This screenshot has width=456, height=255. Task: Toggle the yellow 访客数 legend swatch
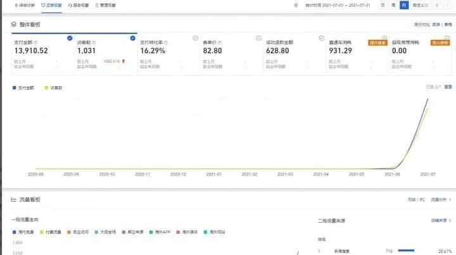(x=46, y=88)
